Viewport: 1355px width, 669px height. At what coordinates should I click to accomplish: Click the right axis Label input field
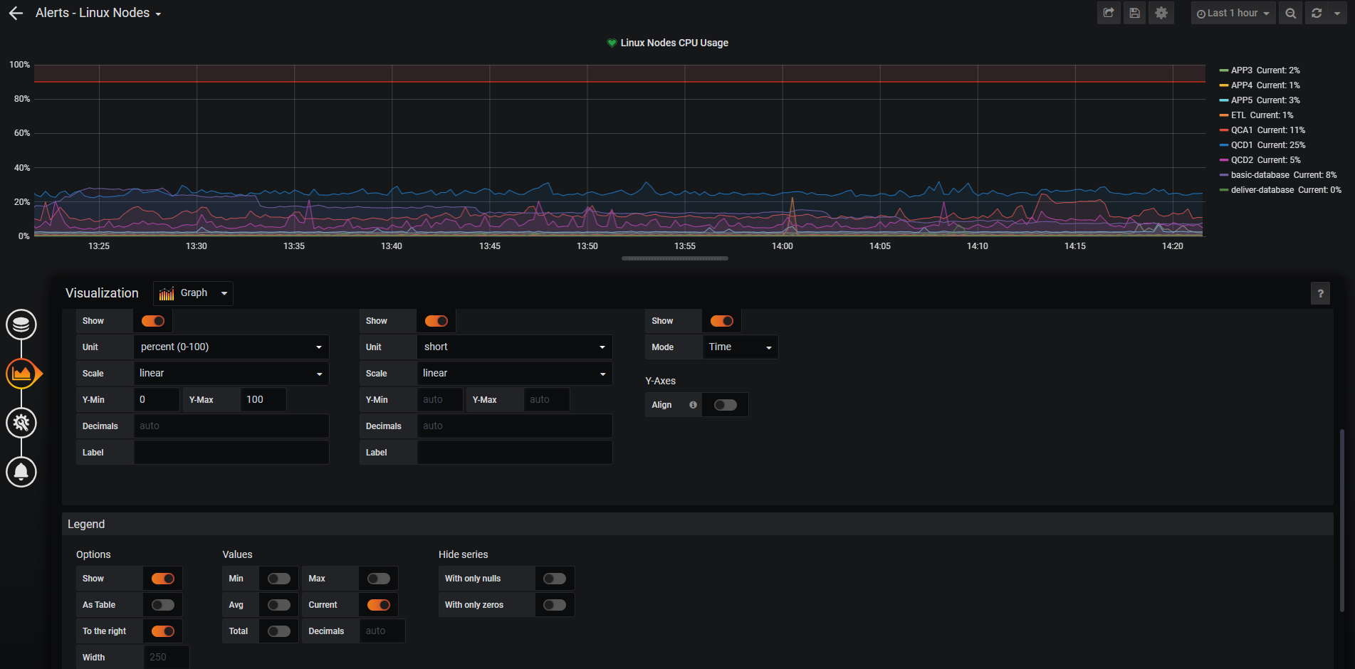(515, 453)
